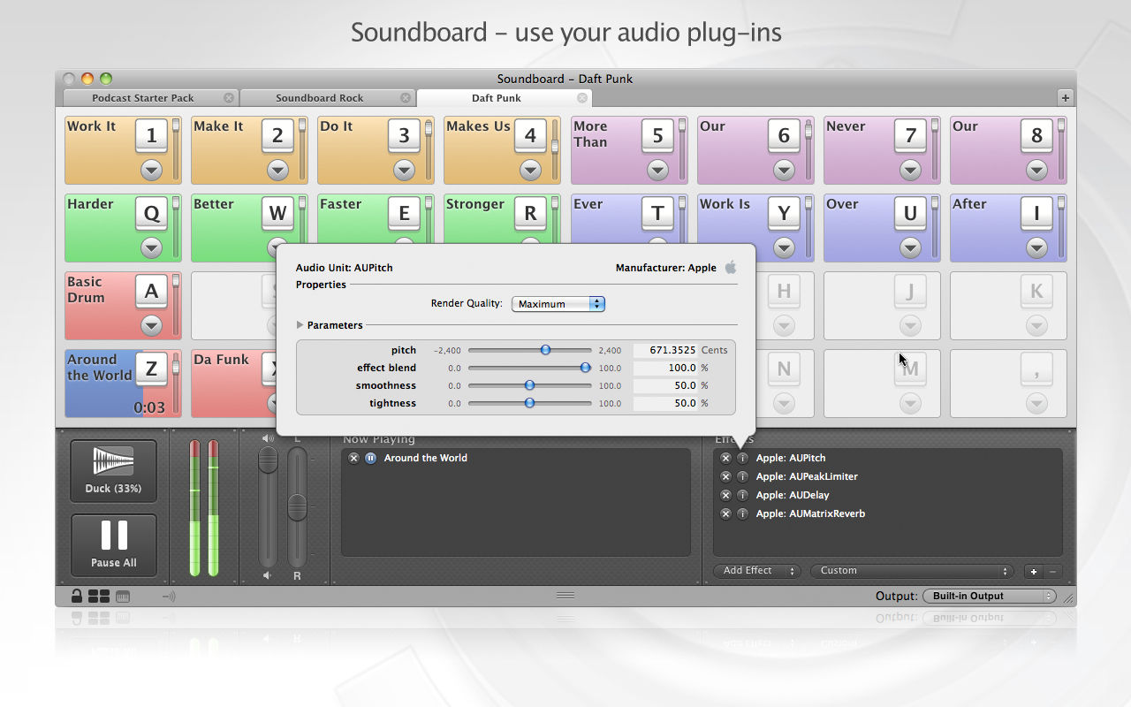
Task: Open the Render Quality dropdown
Action: tap(558, 304)
